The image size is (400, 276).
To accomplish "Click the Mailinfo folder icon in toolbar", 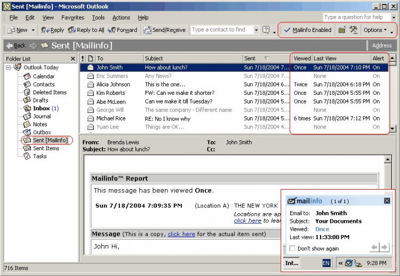I will click(x=342, y=30).
